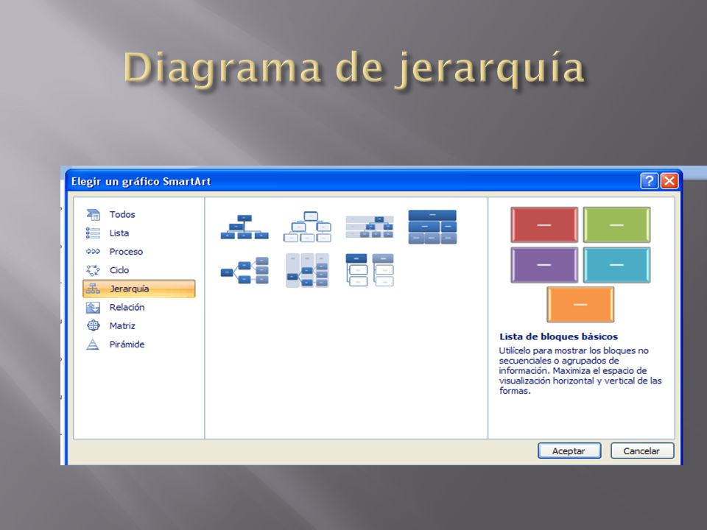Click the Matriz category icon
The height and width of the screenshot is (530, 707).
point(93,325)
